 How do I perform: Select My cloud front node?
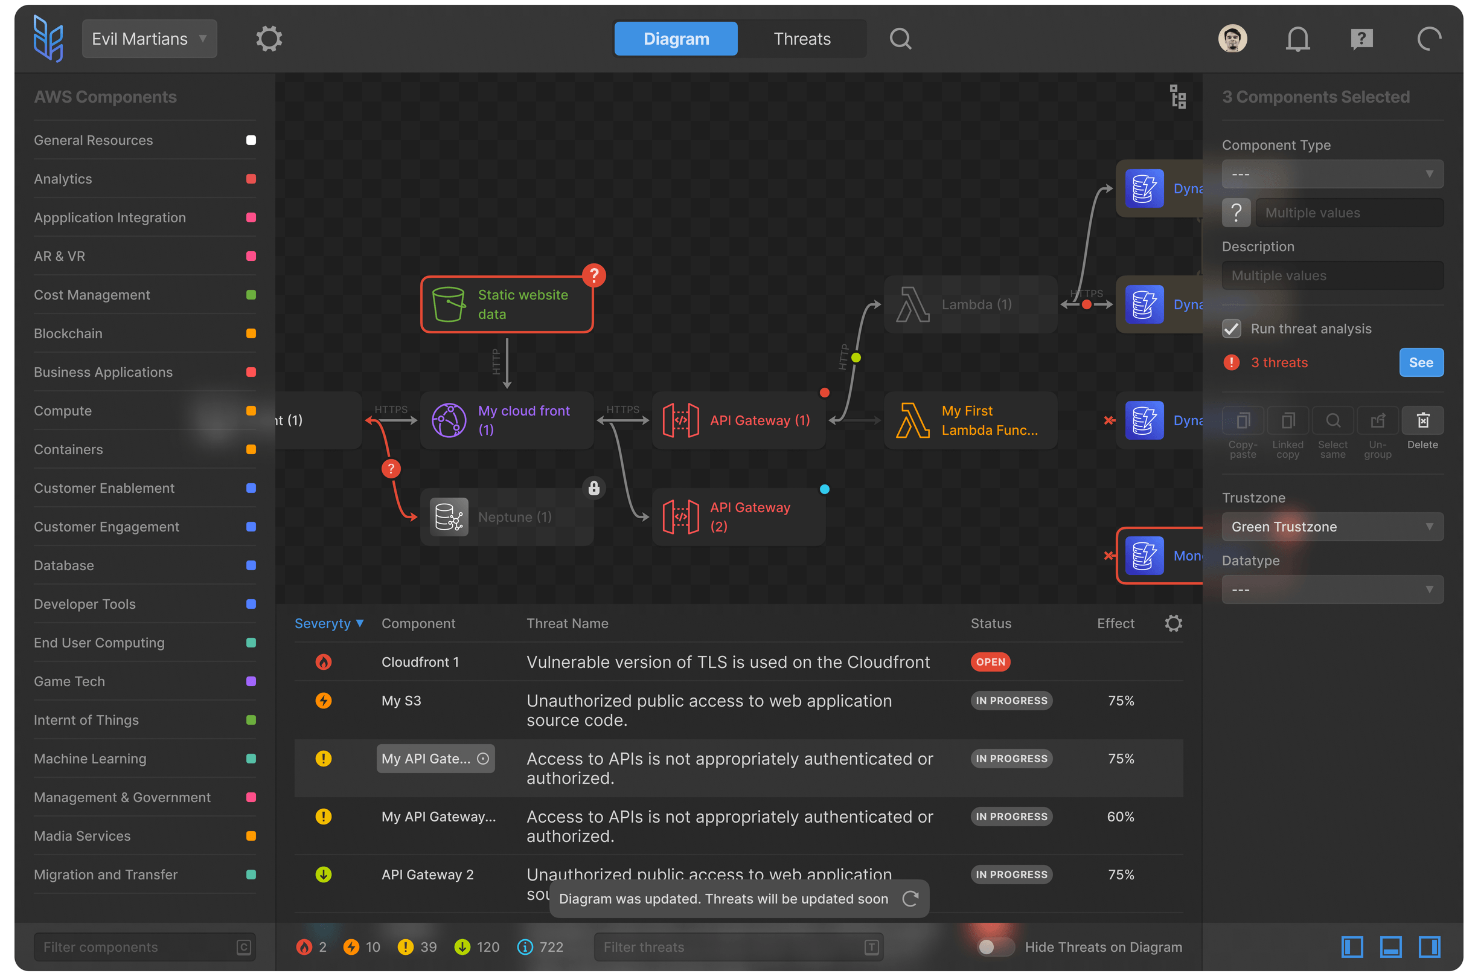pos(507,420)
